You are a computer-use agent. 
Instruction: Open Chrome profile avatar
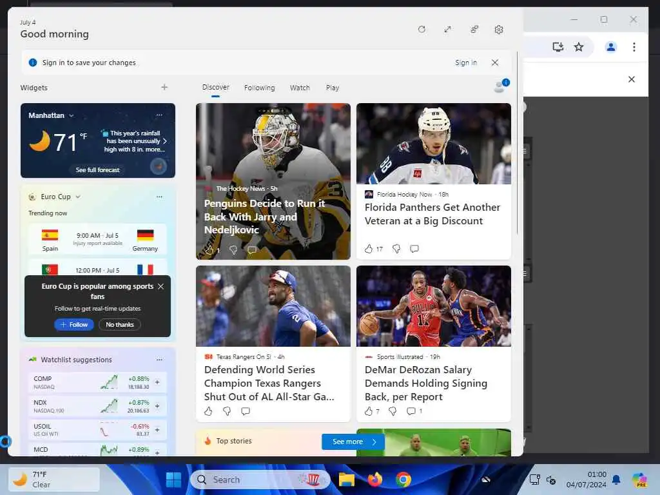[611, 46]
